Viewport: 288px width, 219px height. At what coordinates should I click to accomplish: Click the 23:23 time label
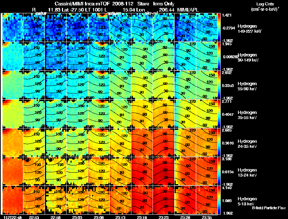pyautogui.click(x=163, y=217)
